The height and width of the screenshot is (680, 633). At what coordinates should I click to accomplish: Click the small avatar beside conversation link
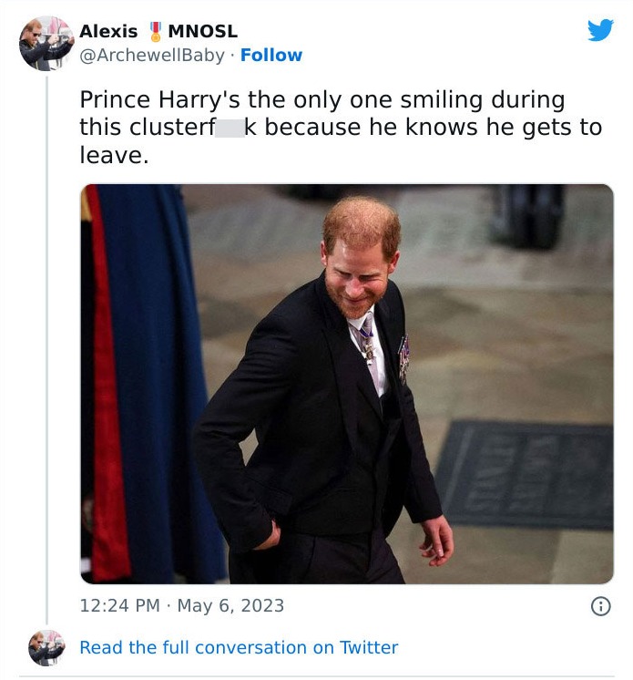pos(46,647)
